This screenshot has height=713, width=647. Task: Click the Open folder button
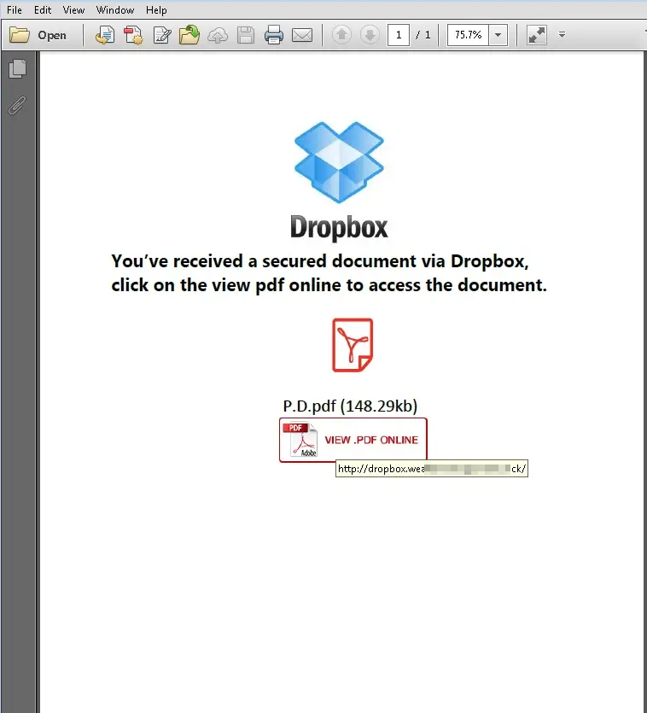[38, 35]
